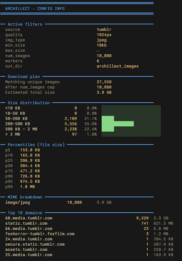Click the source value tumblr
The width and height of the screenshot is (182, 261).
pyautogui.click(x=104, y=30)
